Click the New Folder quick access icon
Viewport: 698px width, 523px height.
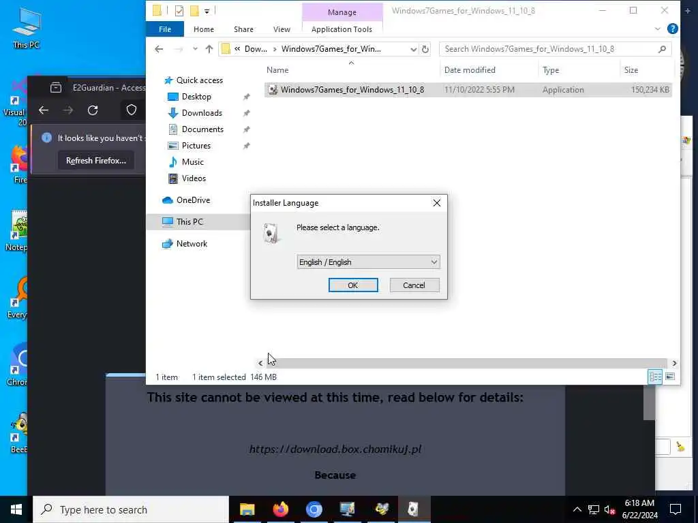(194, 11)
